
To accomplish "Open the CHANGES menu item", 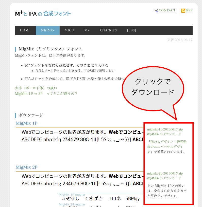I will click(108, 30).
